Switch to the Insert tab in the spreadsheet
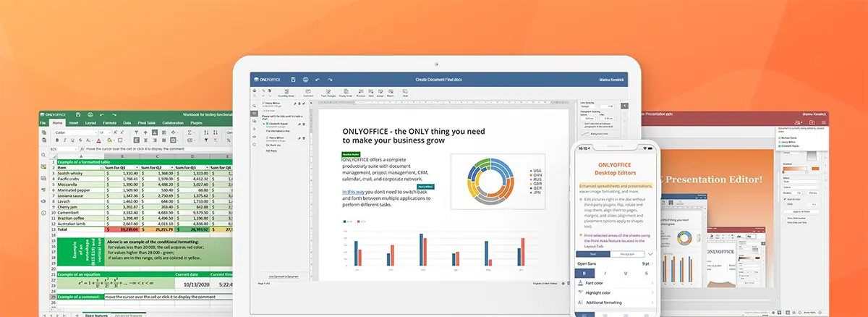Image resolution: width=868 pixels, height=317 pixels. pyautogui.click(x=74, y=123)
